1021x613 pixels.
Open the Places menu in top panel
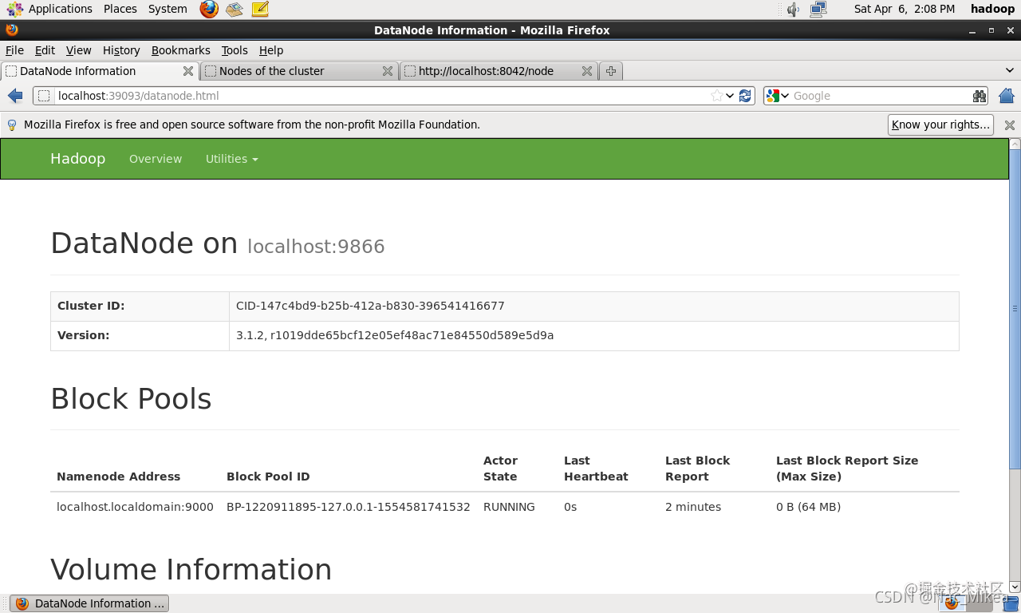[120, 9]
